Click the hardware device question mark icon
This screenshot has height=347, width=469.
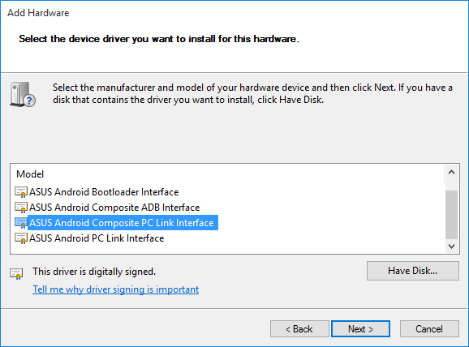[23, 94]
